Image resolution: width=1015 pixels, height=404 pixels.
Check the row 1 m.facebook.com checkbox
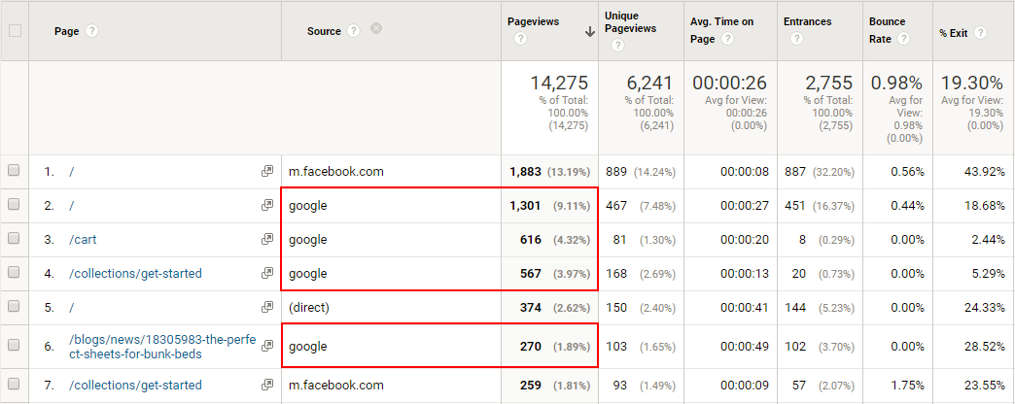pyautogui.click(x=14, y=171)
